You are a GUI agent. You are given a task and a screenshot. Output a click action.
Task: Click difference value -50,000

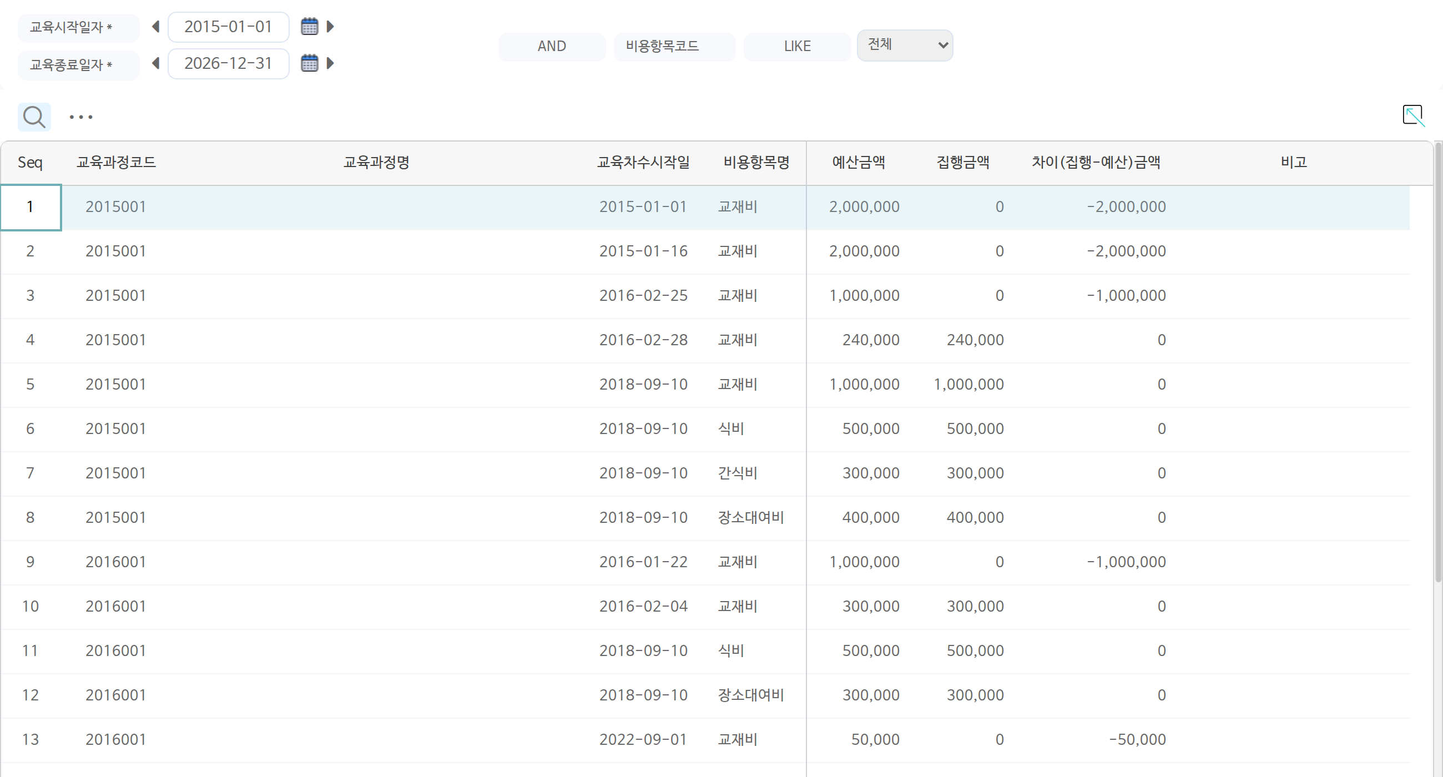(x=1137, y=739)
